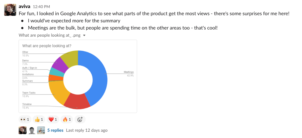
Task: Toggle the thumbs up reaction
Action: tap(39, 120)
